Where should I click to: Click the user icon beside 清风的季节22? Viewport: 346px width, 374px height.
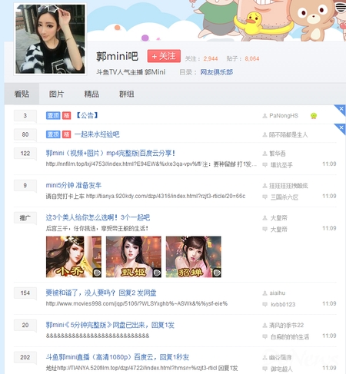265,326
